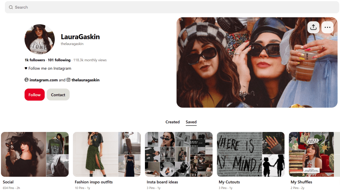Click the LauraGaskin profile avatar picture

click(x=40, y=39)
